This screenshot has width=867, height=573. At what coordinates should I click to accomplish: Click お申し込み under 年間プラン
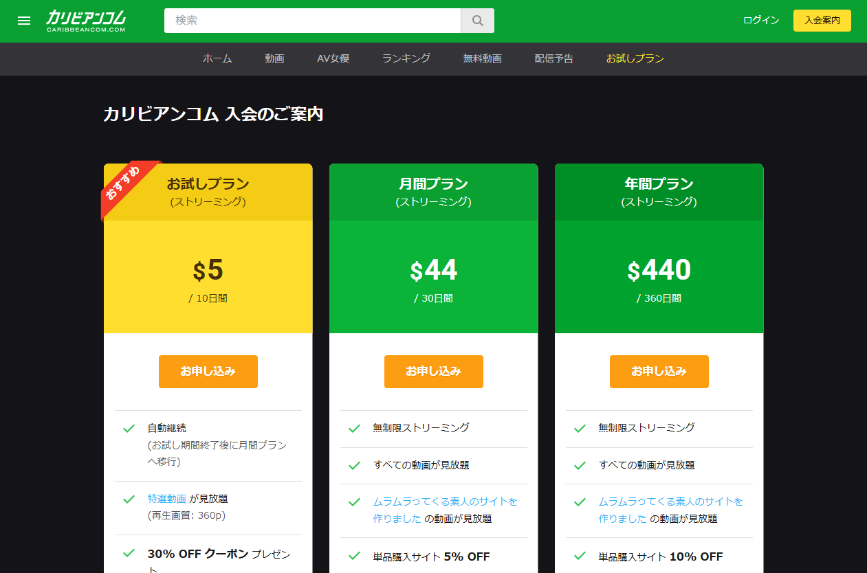[659, 372]
